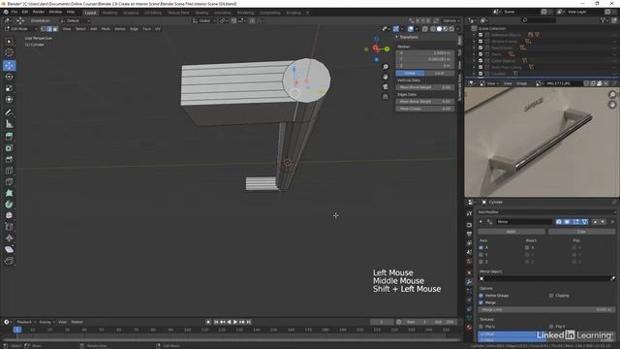Toggle the Merge checkbox

point(481,302)
